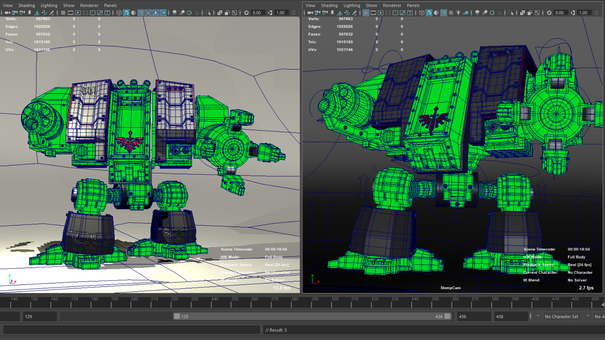Open right panel Lighting menu
The height and width of the screenshot is (340, 605).
tap(352, 5)
